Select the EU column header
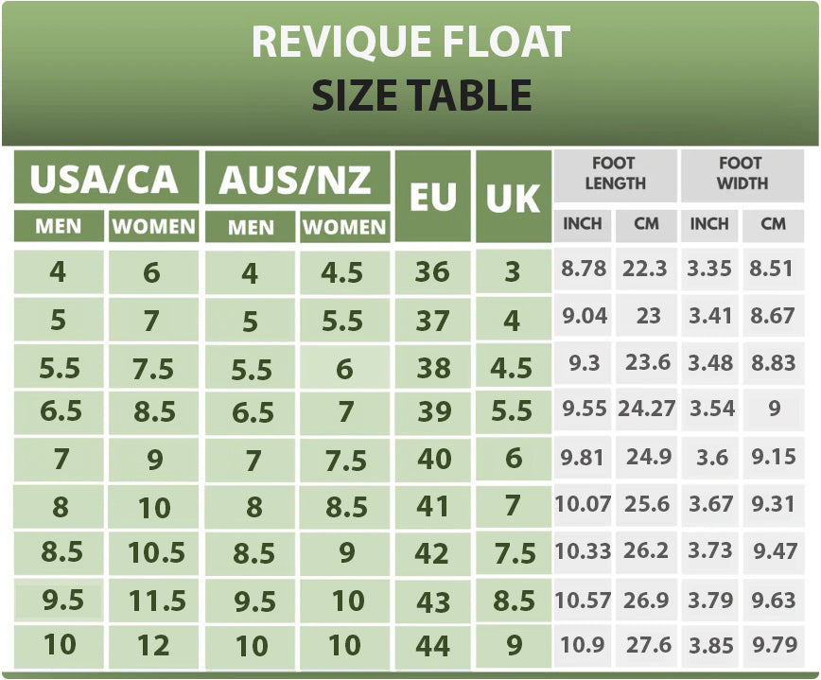821x680 pixels. tap(432, 196)
